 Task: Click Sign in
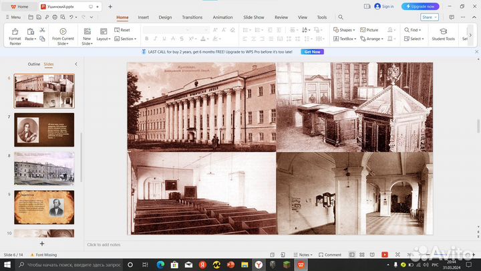[384, 7]
